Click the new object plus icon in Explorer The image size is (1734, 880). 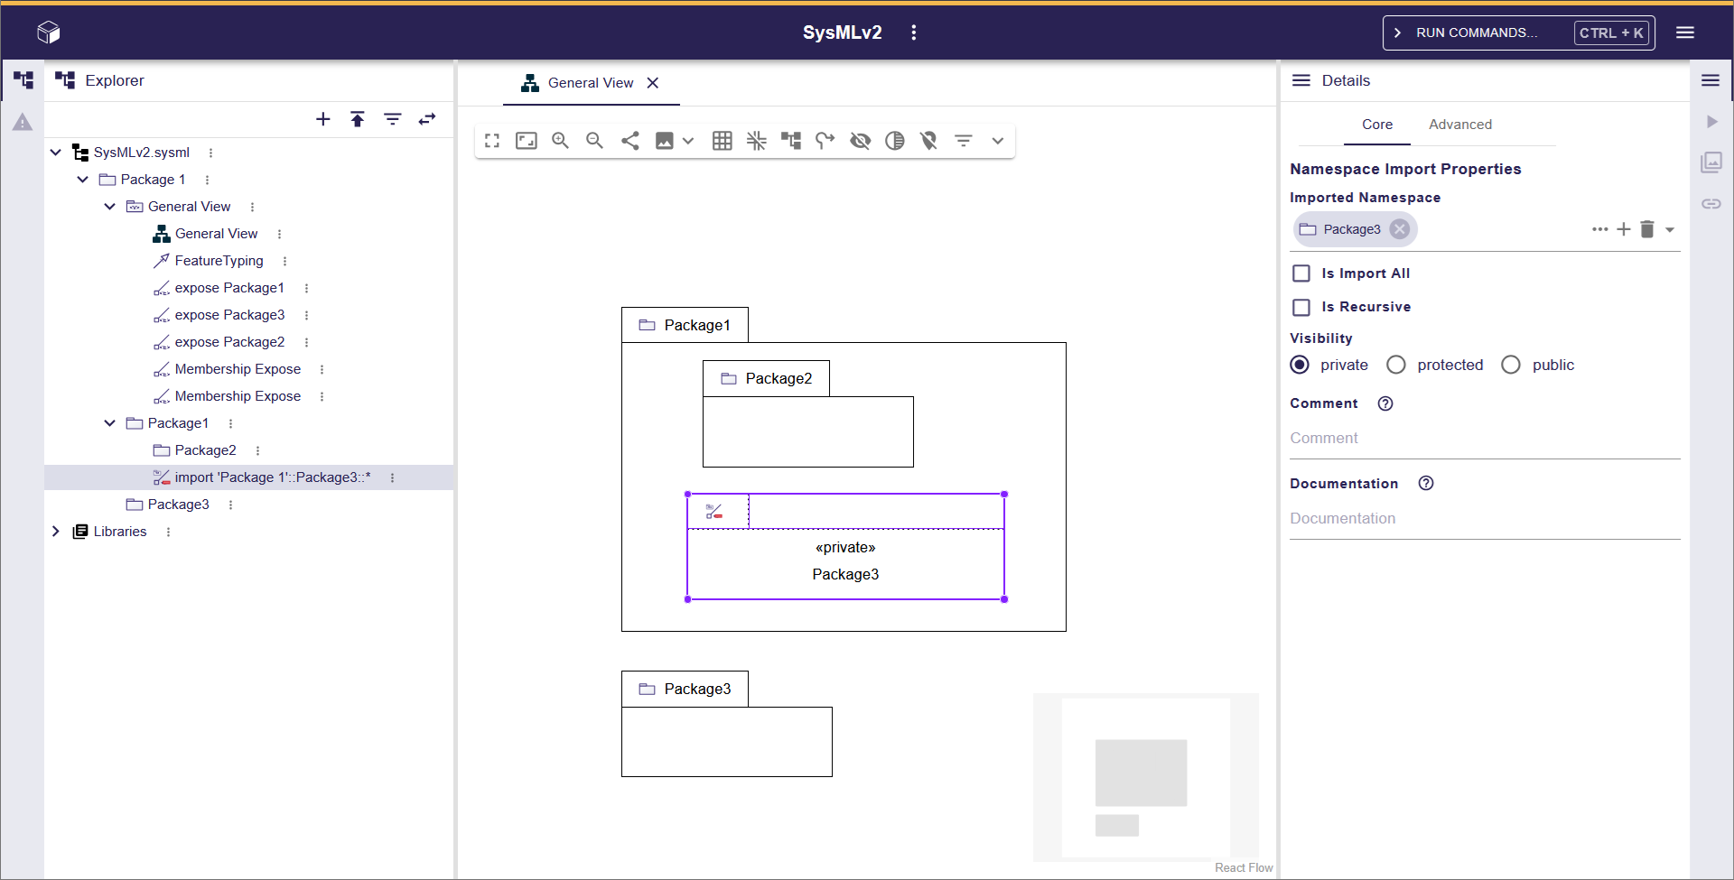coord(323,119)
